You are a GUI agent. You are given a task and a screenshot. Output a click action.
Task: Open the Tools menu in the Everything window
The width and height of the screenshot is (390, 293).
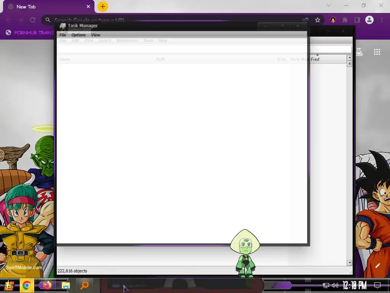click(x=148, y=40)
